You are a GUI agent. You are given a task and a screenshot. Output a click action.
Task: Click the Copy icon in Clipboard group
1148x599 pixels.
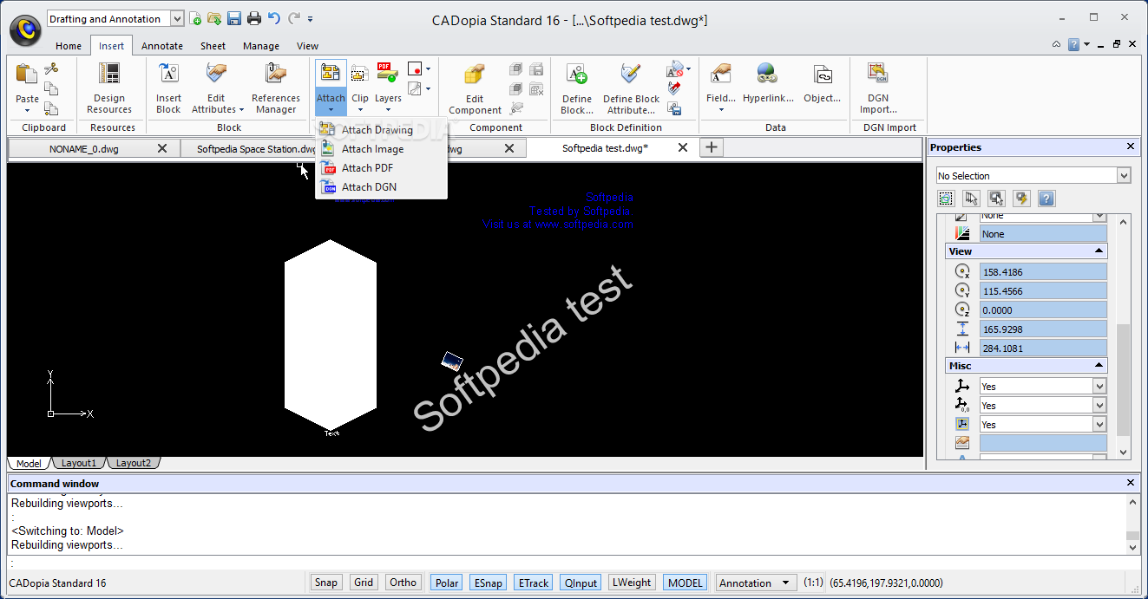coord(51,88)
